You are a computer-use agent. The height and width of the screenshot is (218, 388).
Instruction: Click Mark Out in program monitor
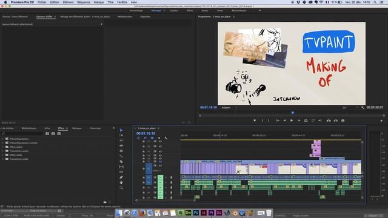[x=269, y=121]
